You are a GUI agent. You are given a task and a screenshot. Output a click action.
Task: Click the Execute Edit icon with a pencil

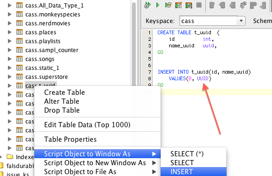click(x=179, y=5)
